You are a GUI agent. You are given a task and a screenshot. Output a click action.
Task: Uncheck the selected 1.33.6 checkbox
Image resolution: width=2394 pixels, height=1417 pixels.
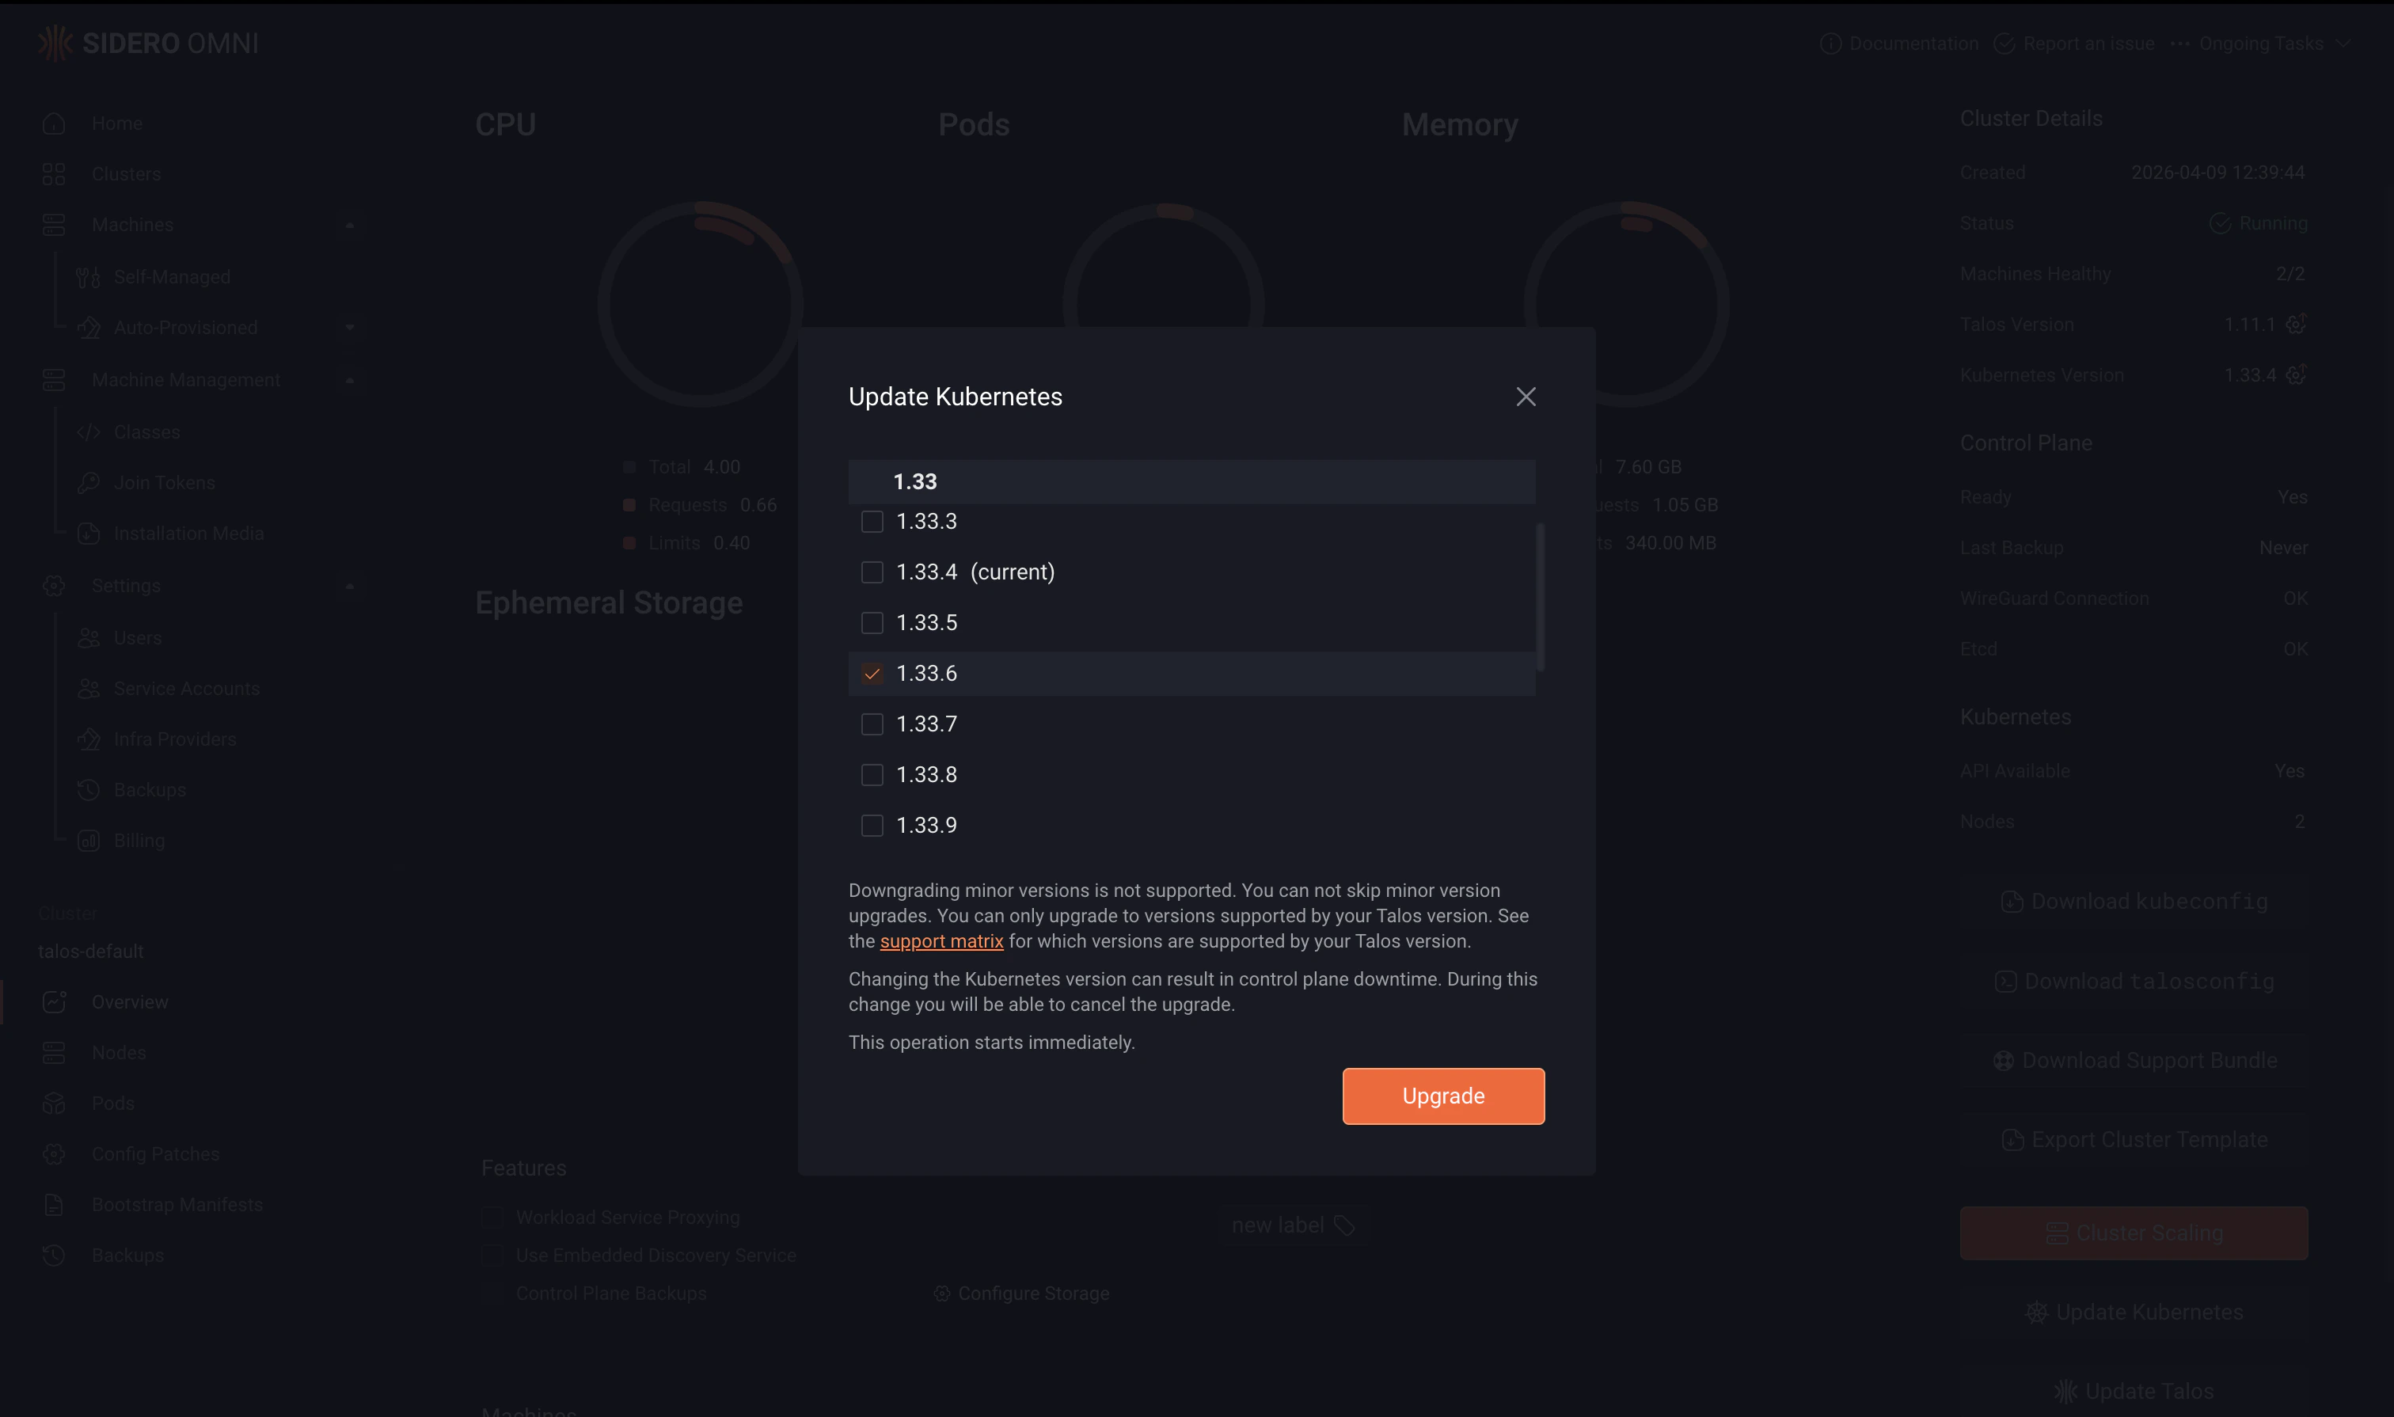(872, 673)
